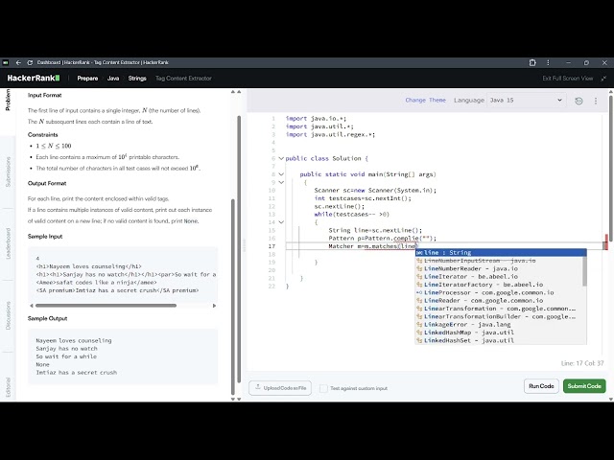Screen dimensions: 614x460
Task: Collapse the class Solution fold arrow on line 6
Action: coord(281,158)
